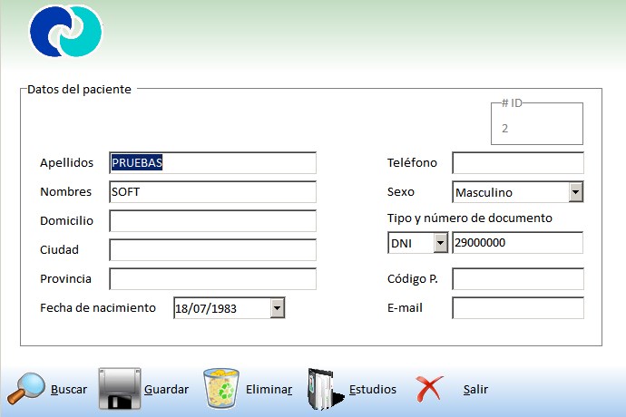Screen dimensions: 626x417
Task: Open the Sexo dropdown list
Action: 575,192
